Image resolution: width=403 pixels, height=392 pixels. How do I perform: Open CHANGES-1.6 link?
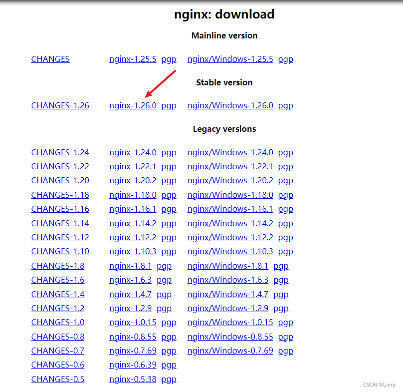point(58,280)
